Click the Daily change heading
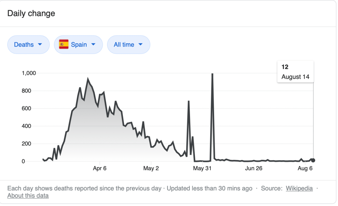 31,14
